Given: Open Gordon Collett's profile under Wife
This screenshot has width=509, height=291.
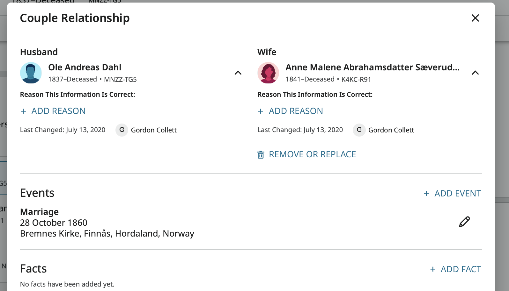Looking at the screenshot, I should (391, 130).
